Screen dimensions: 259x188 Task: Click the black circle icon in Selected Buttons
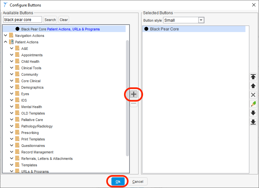(146, 29)
